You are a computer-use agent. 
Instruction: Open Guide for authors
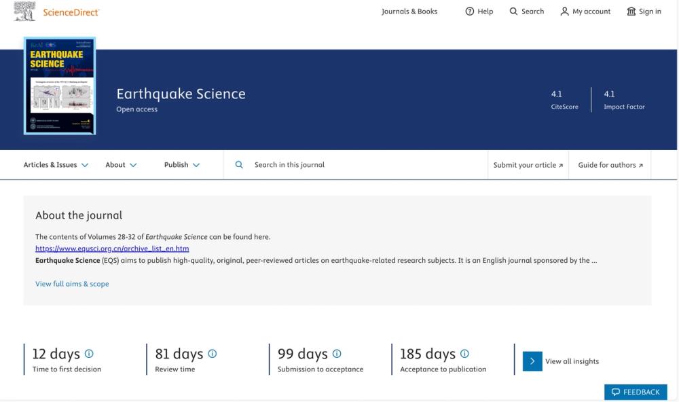[x=610, y=165]
